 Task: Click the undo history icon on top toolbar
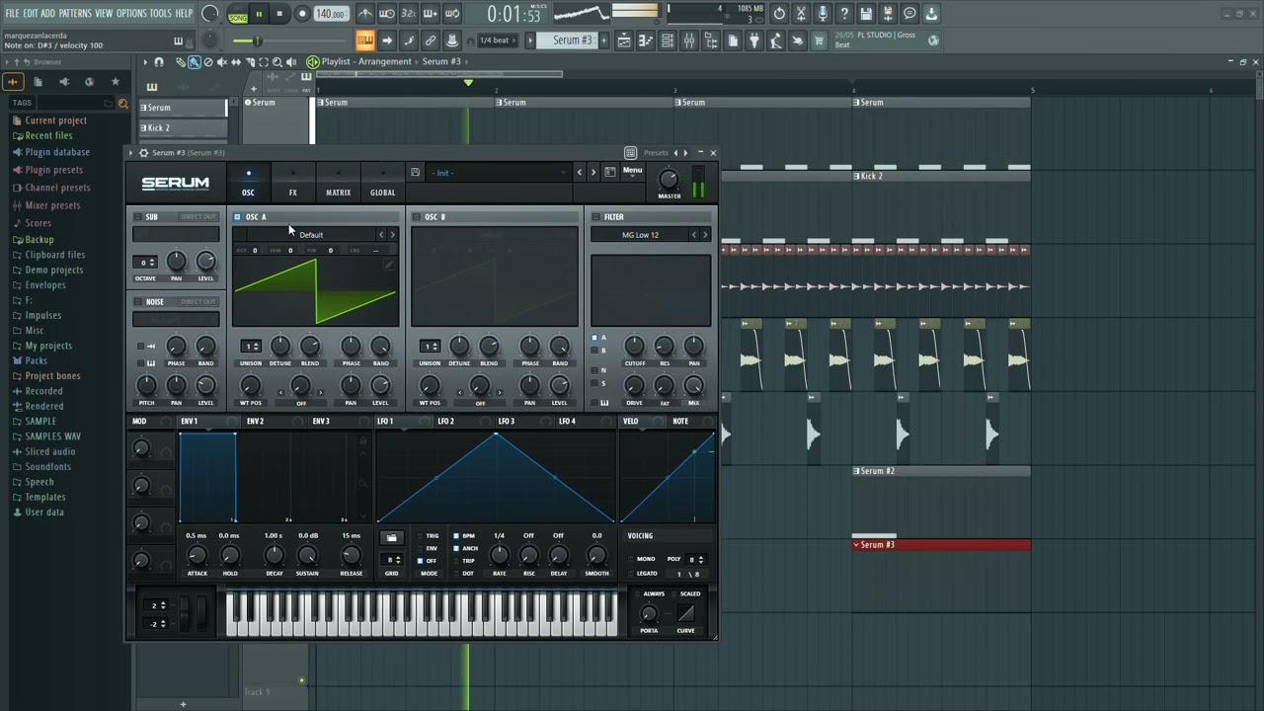pyautogui.click(x=779, y=14)
